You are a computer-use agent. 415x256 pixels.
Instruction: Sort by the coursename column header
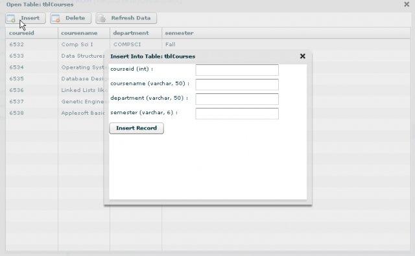pos(84,33)
